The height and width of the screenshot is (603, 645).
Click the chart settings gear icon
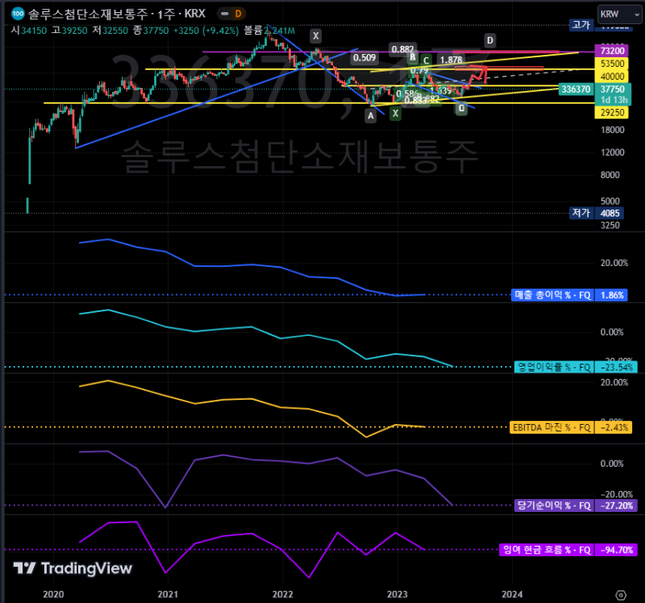tap(621, 595)
